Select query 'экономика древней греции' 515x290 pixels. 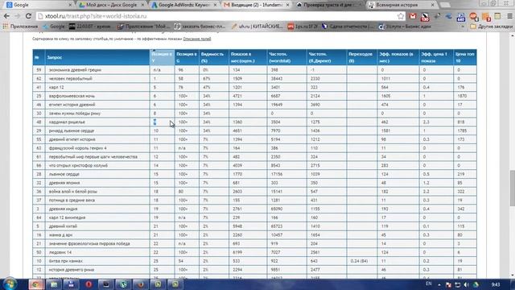[x=75, y=70]
